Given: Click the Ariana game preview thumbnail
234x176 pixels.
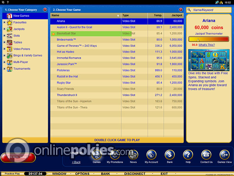Looking at the screenshot, I should click(x=209, y=60).
